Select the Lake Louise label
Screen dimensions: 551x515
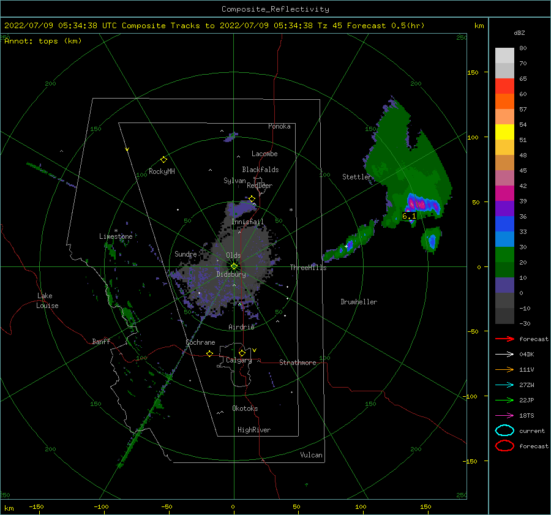(47, 301)
